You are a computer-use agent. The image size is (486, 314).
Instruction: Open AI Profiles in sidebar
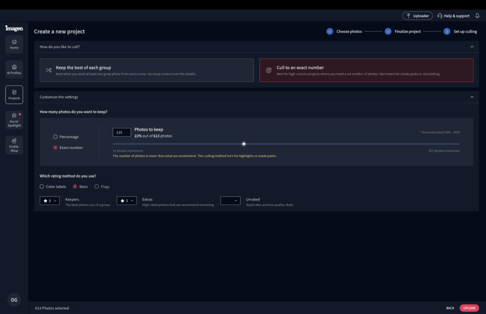(14, 69)
